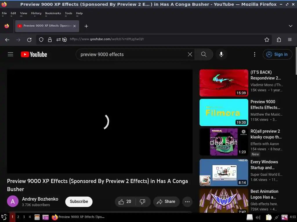Like the video with thumbs up
Viewport: 297px width, 222px height.
pos(125,201)
